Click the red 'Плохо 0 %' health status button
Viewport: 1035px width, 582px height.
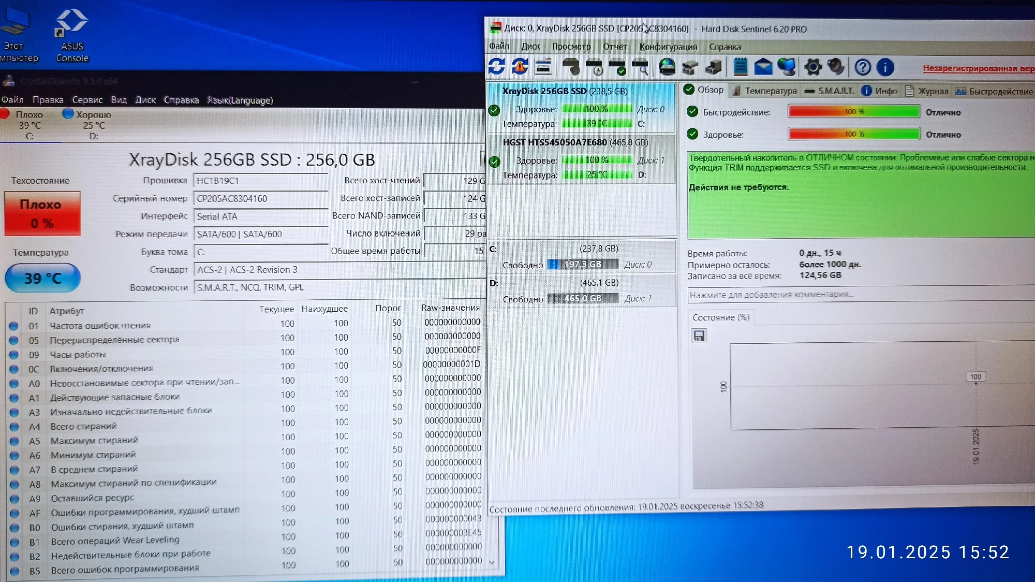pyautogui.click(x=42, y=213)
